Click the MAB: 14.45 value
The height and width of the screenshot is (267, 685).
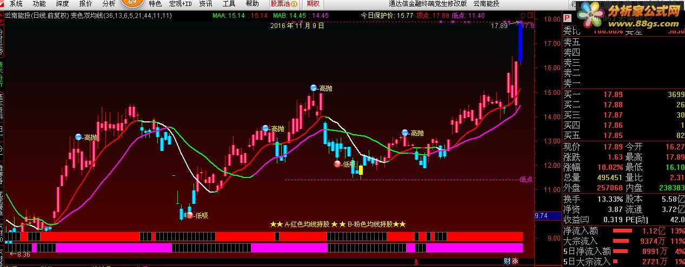point(290,16)
